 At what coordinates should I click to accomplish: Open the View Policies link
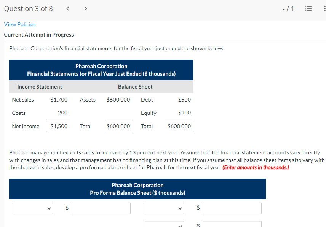pos(20,24)
